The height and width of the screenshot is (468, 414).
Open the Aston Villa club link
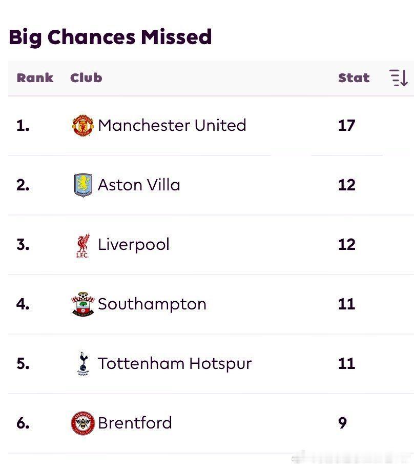tap(139, 185)
